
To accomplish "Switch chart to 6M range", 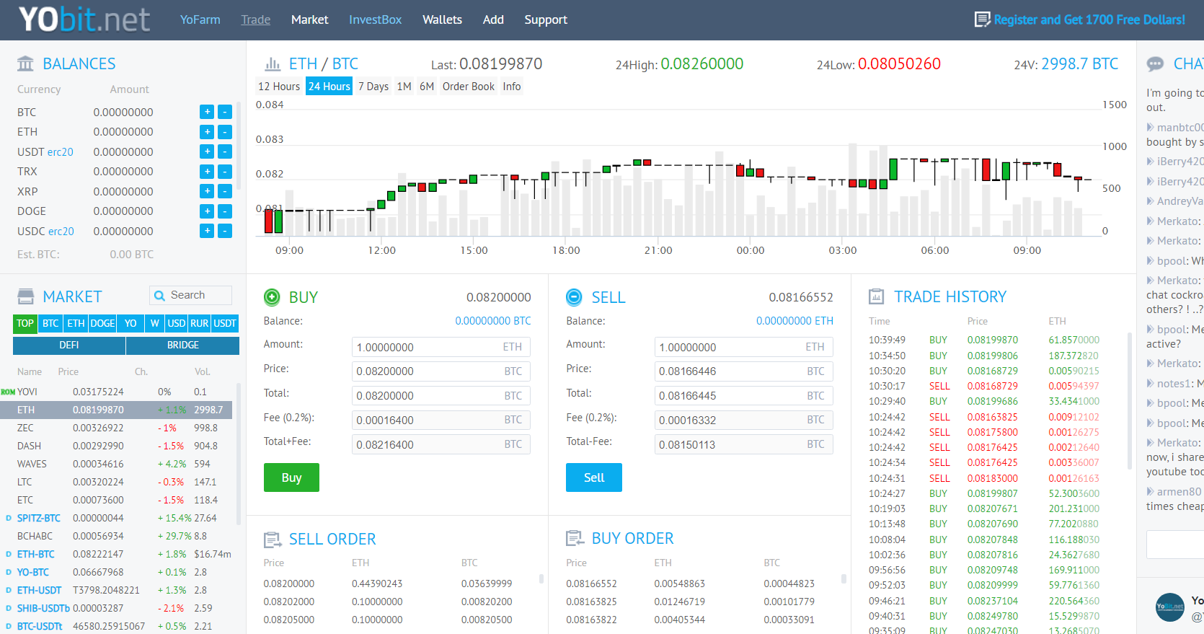I will point(427,87).
